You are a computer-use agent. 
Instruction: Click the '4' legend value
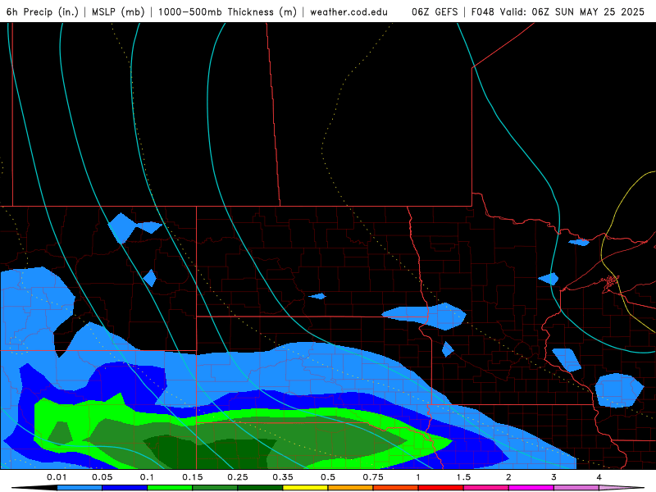coord(599,477)
